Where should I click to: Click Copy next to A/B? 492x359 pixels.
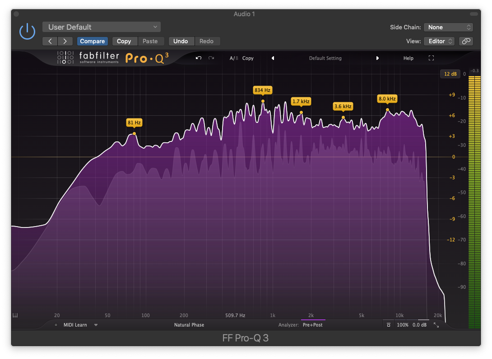(x=248, y=58)
